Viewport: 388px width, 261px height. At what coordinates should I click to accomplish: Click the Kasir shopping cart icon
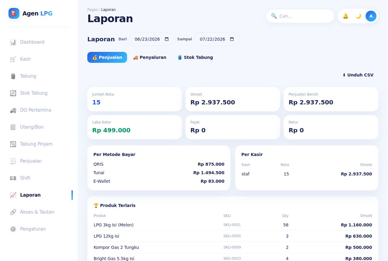pos(13,59)
